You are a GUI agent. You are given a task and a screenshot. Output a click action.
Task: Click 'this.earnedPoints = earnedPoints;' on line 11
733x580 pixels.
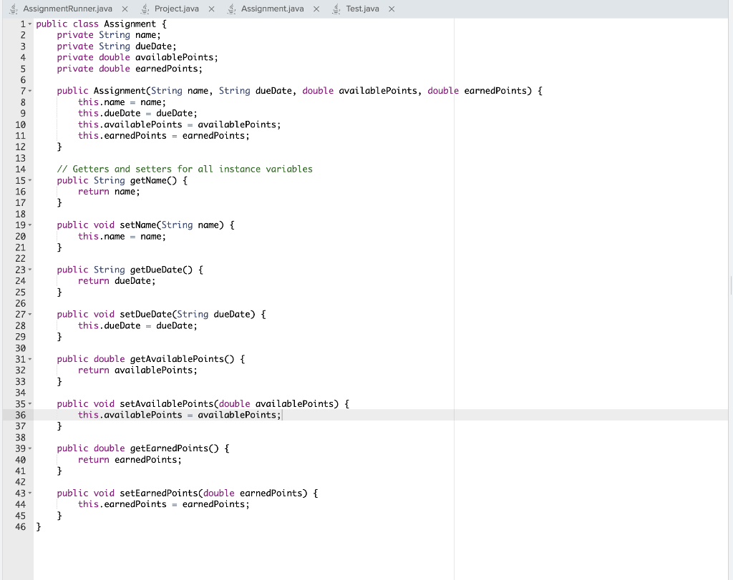[x=164, y=136]
